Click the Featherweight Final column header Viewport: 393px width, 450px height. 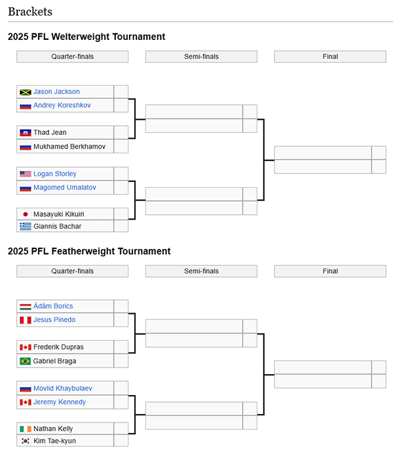tap(330, 271)
